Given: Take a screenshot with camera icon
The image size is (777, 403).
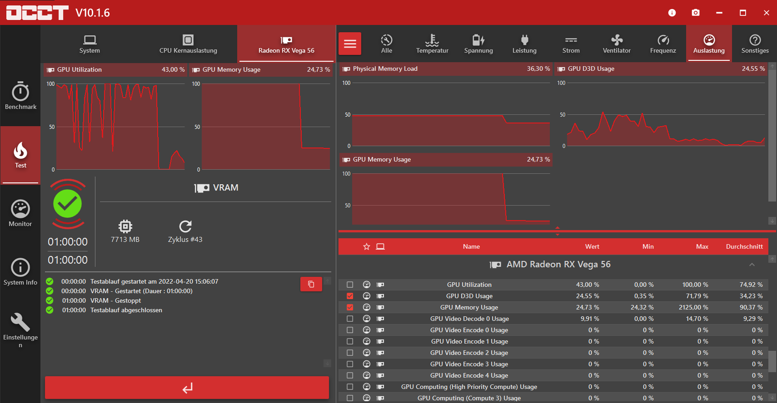Looking at the screenshot, I should 696,13.
